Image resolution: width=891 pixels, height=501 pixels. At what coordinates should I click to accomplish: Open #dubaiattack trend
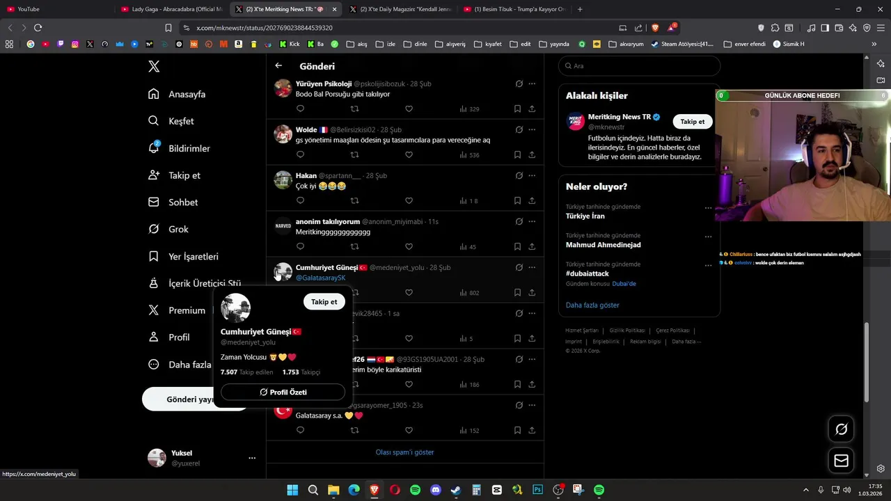click(x=587, y=273)
